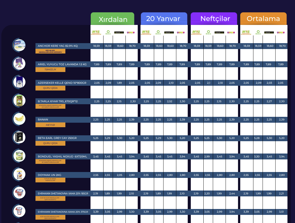Click the 2,20 Bravo price for Ehrmann 185GR under Neftçilər
Image resolution: width=295 pixels, height=223 pixels.
click(x=207, y=194)
